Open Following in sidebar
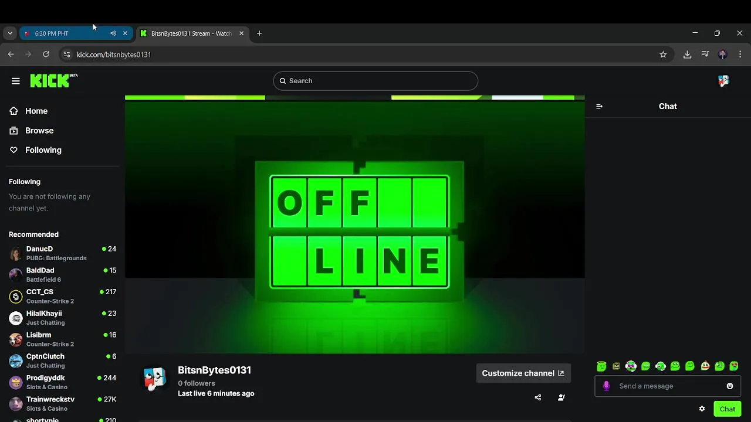Viewport: 751px width, 422px height. 35,150
